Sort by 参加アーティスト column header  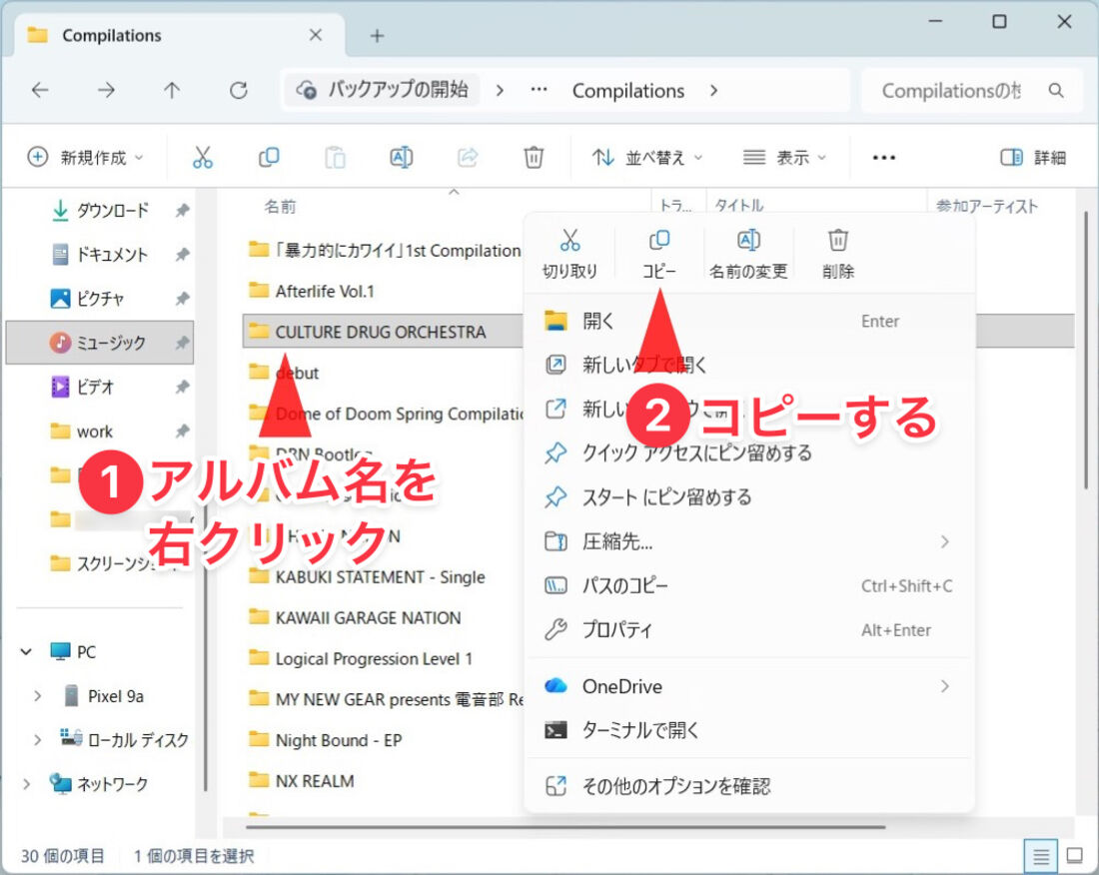tap(986, 206)
